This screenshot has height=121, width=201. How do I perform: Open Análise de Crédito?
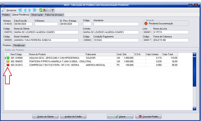[x=73, y=116]
